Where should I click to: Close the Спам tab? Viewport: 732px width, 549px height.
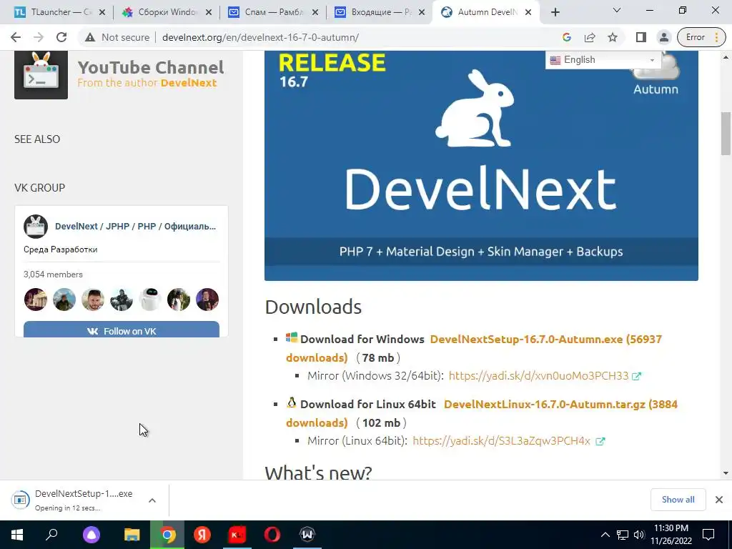click(x=315, y=12)
